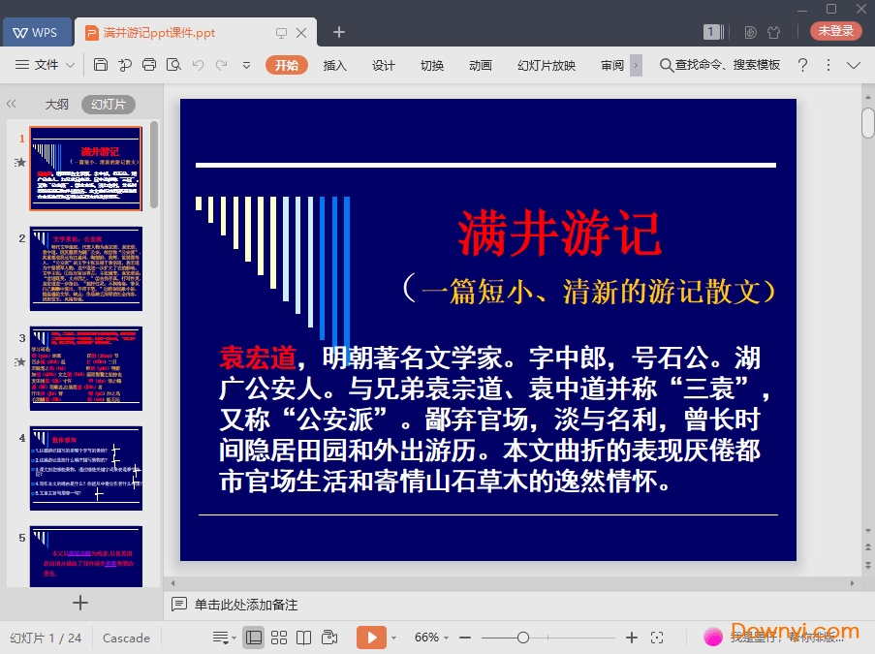Open the Print icon
This screenshot has height=654, width=875.
click(x=150, y=65)
